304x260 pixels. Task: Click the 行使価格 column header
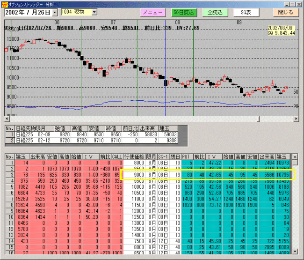pos(134,156)
